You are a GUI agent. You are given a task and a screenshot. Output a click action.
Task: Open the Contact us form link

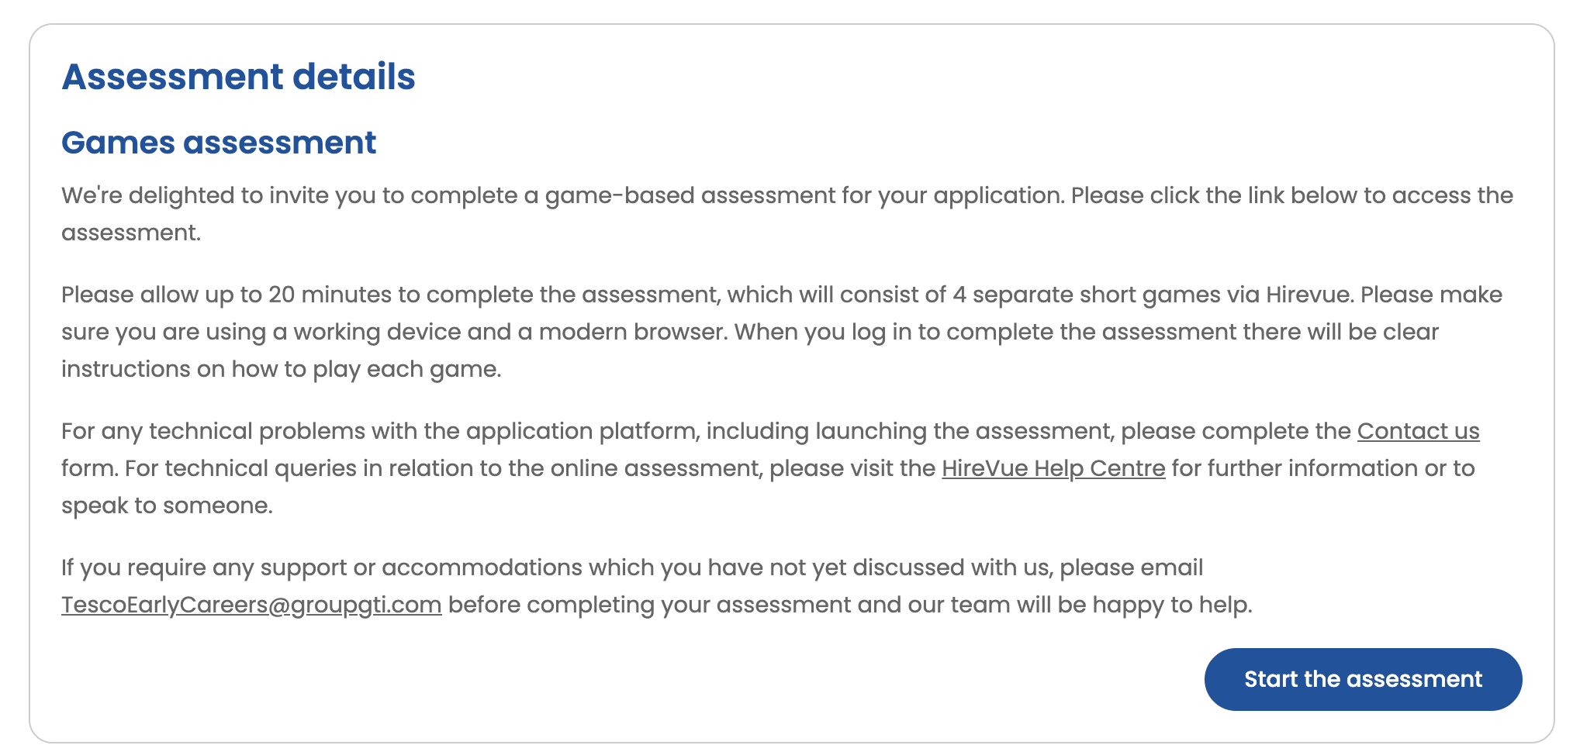[x=1418, y=431]
